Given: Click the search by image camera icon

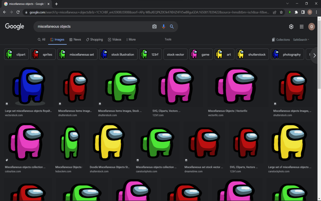Looking at the screenshot, I should point(154,26).
